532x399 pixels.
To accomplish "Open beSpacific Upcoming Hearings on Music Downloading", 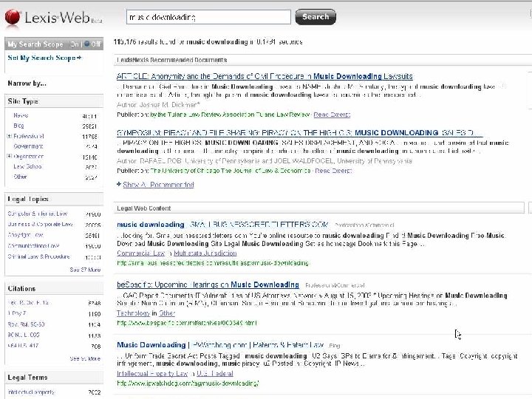I will pos(208,284).
